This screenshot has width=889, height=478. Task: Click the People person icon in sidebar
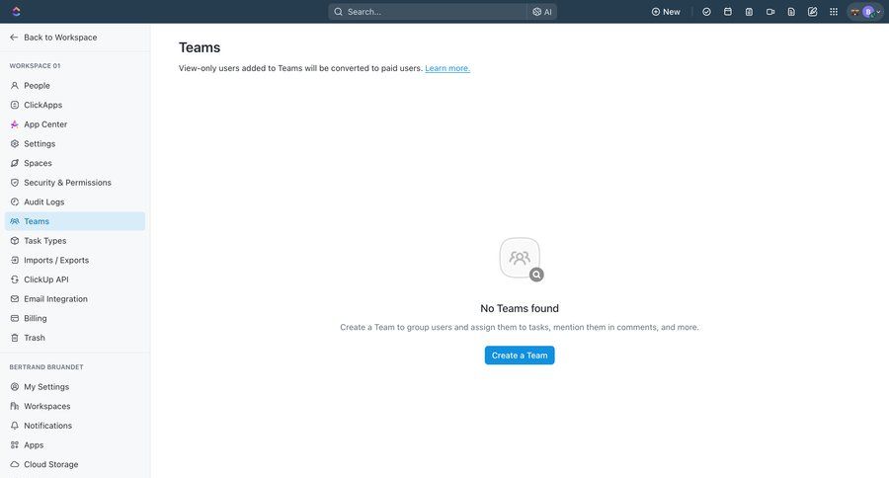15,86
